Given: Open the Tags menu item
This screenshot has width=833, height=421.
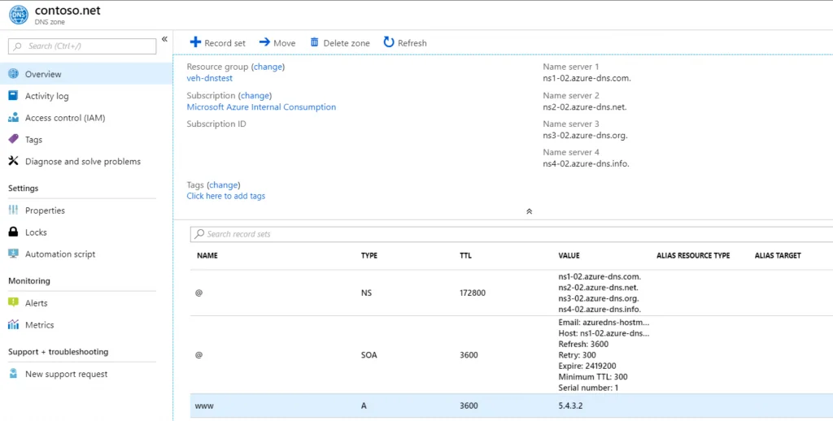Looking at the screenshot, I should point(86,139).
